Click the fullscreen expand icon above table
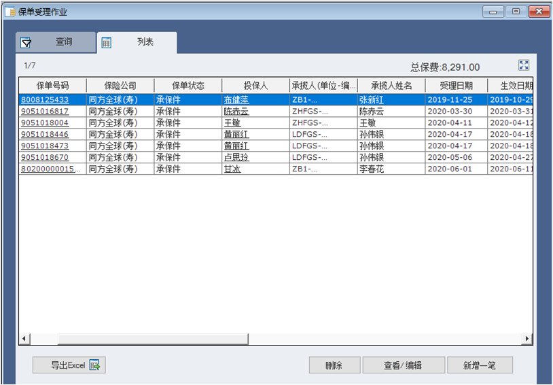 click(524, 65)
